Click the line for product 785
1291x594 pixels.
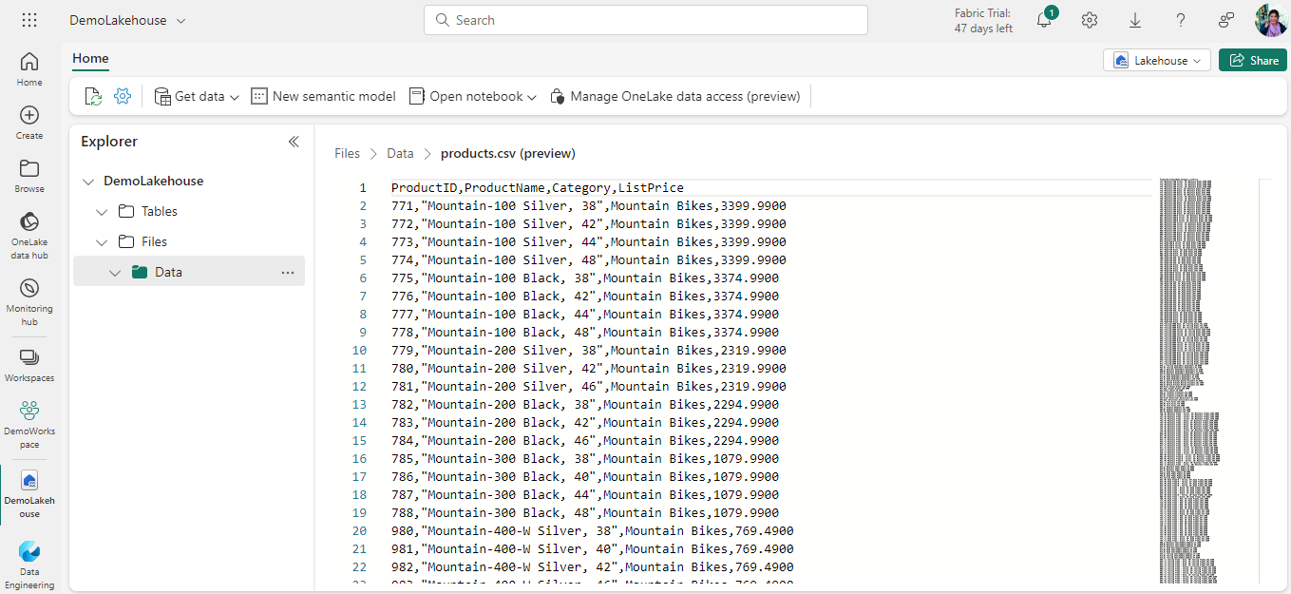pos(585,459)
